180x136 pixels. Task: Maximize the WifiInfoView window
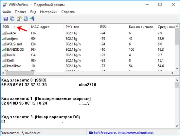(160, 5)
